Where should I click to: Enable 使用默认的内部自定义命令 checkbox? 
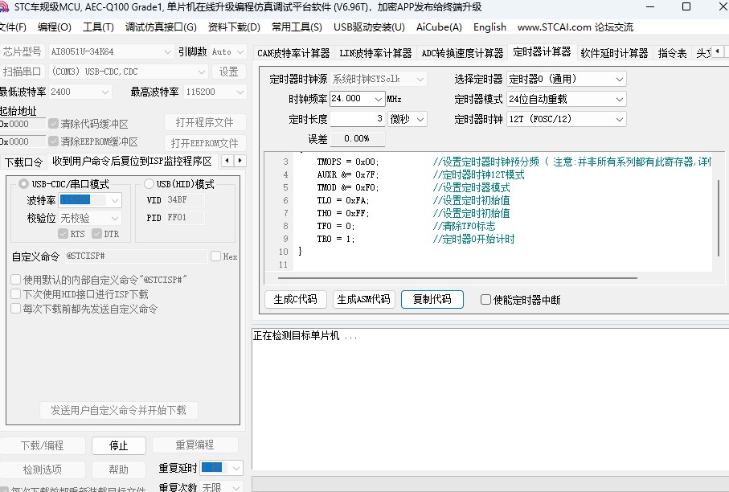click(15, 278)
